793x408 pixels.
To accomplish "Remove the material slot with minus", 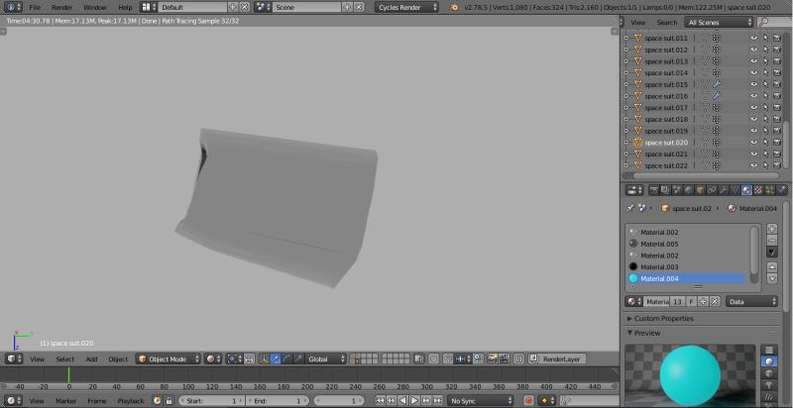I will [x=772, y=240].
